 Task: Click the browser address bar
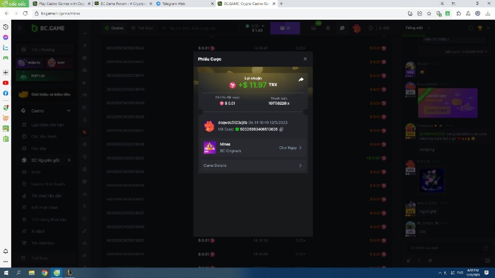(x=206, y=13)
